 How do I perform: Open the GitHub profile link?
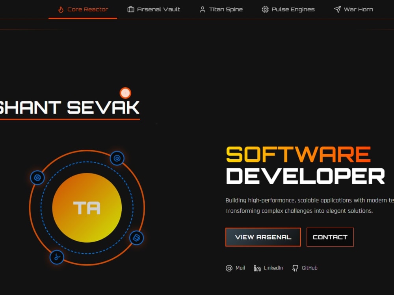click(305, 268)
